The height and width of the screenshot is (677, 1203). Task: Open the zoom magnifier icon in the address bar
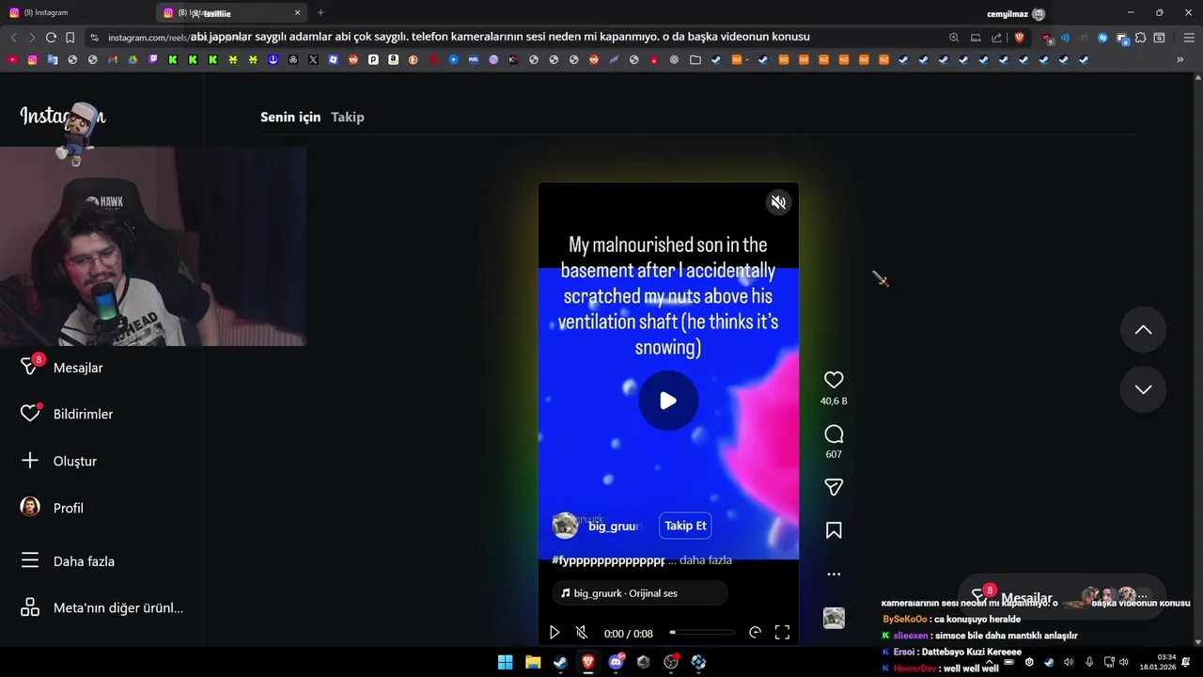[954, 38]
